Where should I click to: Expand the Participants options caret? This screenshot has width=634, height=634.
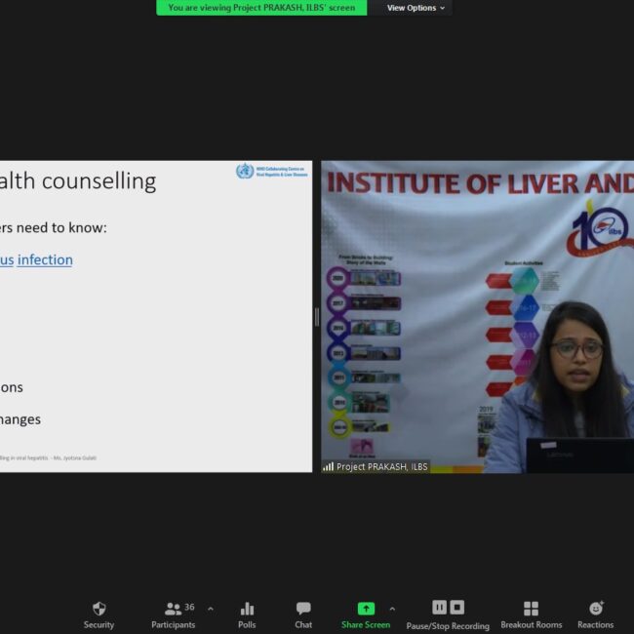point(211,609)
